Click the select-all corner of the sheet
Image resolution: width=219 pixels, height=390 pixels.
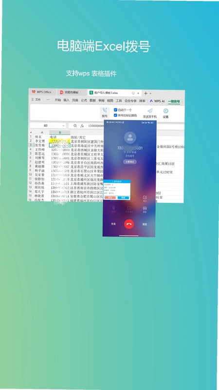(31, 132)
